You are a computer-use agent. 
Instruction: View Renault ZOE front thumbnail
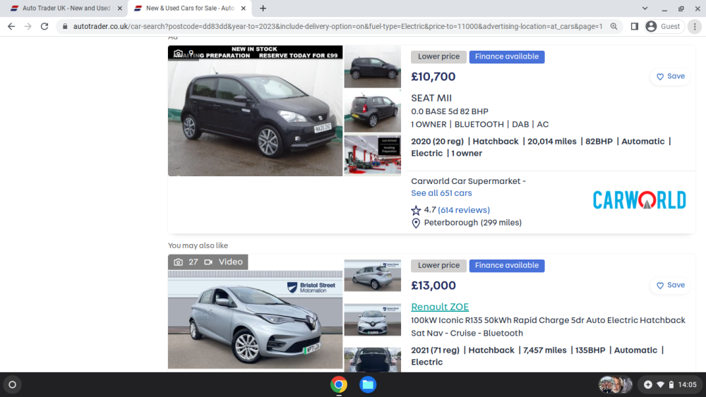point(372,319)
